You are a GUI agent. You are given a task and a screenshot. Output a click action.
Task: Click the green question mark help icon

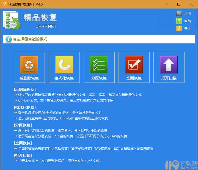[x=179, y=21]
